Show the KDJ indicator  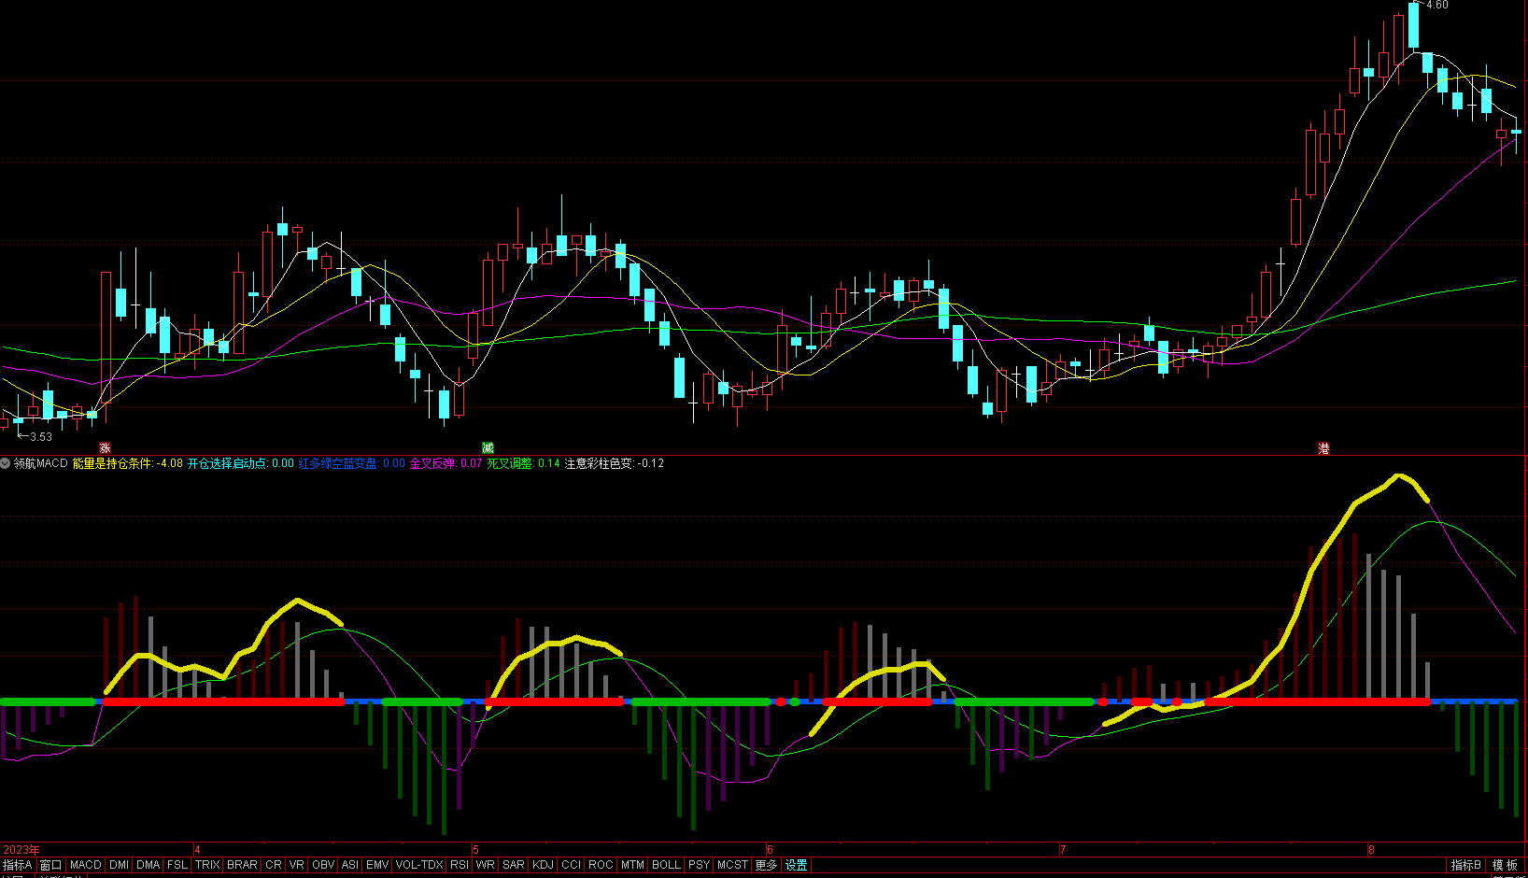click(x=544, y=865)
